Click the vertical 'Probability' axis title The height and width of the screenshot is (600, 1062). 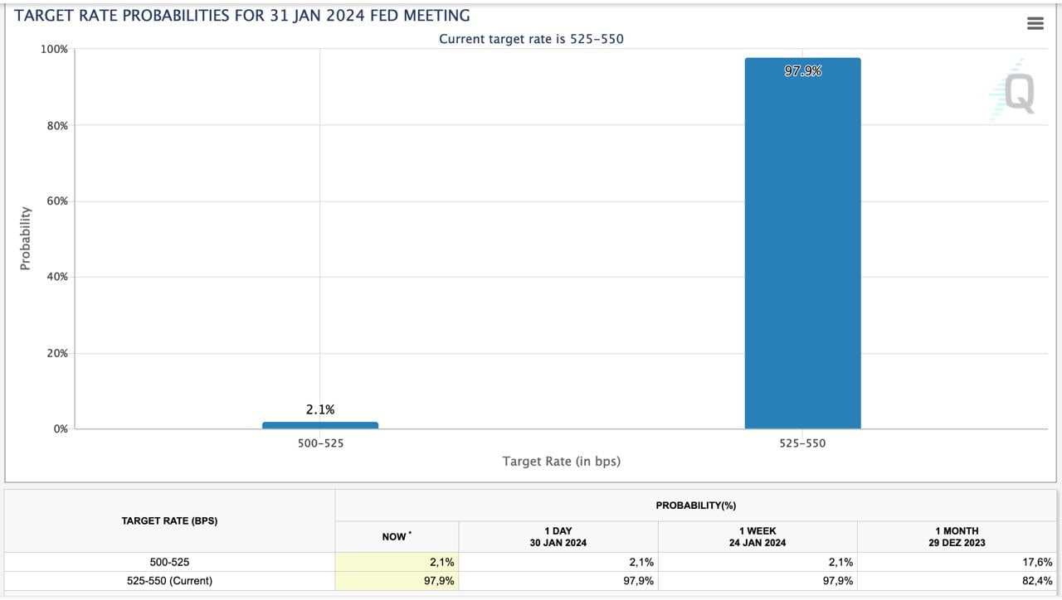(25, 238)
